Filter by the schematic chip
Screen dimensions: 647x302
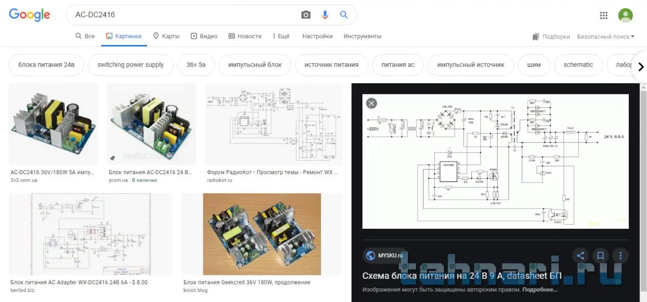578,65
